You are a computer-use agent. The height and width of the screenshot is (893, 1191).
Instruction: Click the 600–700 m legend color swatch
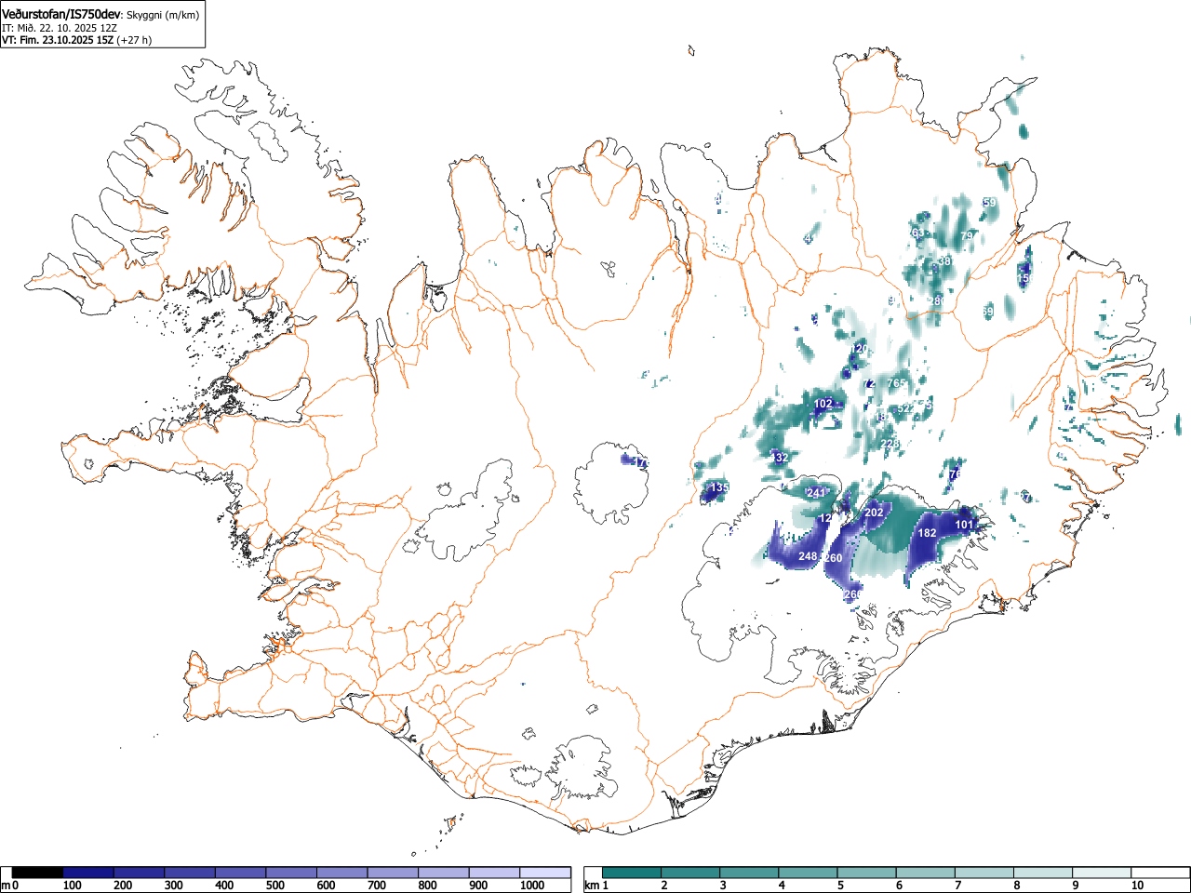point(342,873)
